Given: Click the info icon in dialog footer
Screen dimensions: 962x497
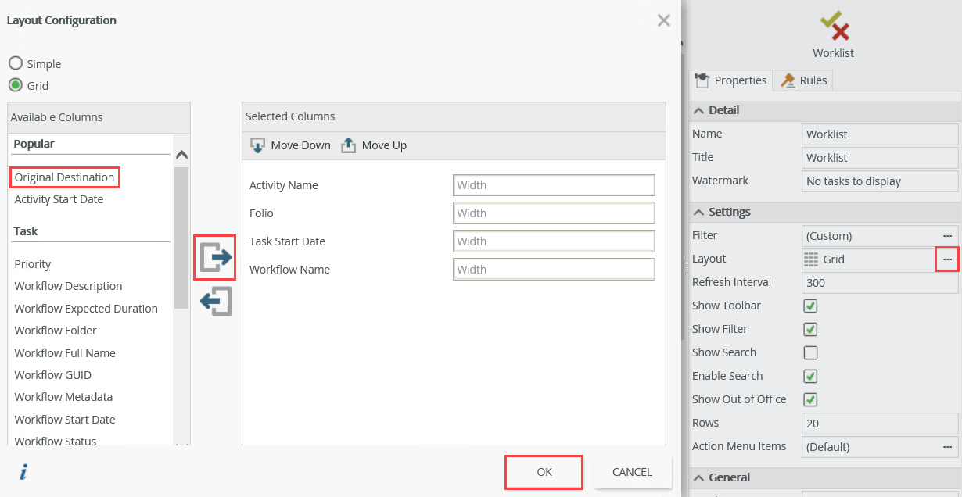Looking at the screenshot, I should (x=23, y=472).
